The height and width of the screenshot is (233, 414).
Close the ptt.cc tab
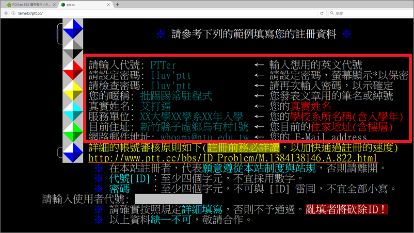click(108, 5)
